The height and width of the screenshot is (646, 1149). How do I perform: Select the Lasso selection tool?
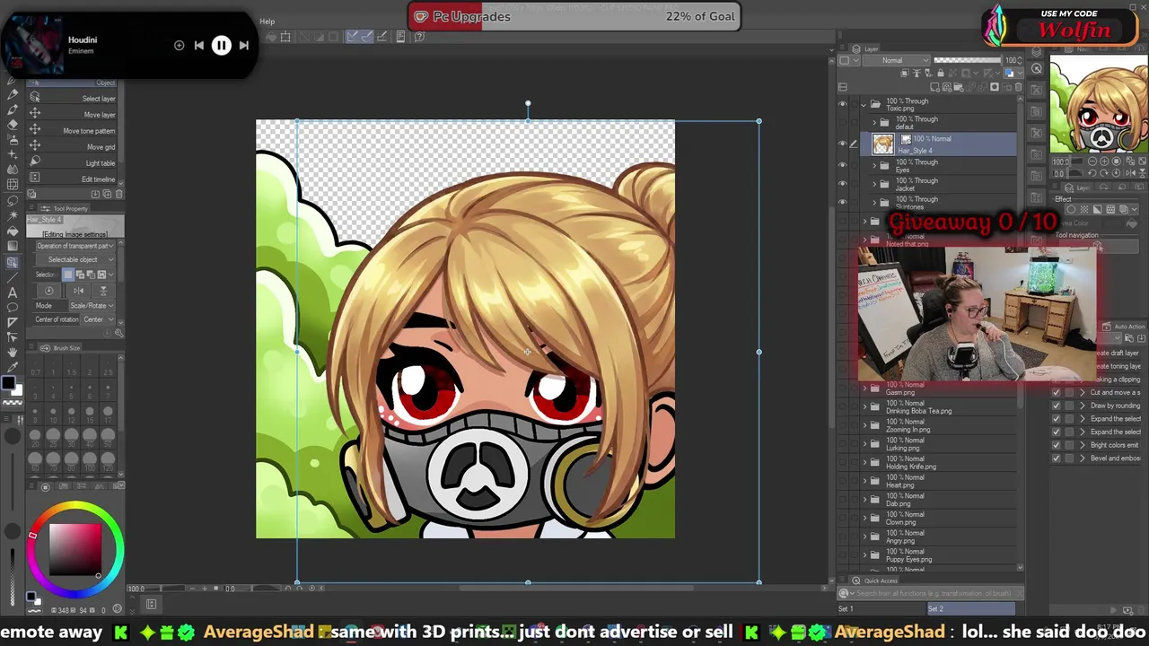(13, 199)
